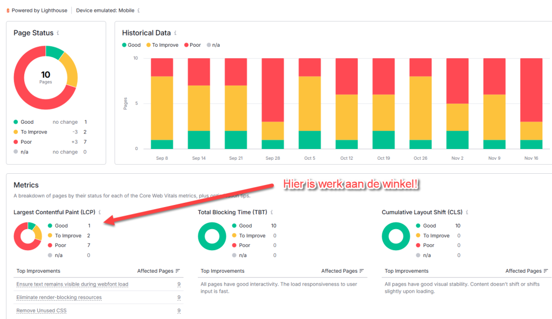Viewport: 552px width, 319px height.
Task: Open 'Ensure text remains visible during webfont load'
Action: pos(72,284)
